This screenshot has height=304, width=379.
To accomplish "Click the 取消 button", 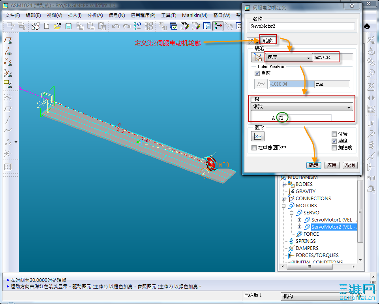I will tap(350, 165).
